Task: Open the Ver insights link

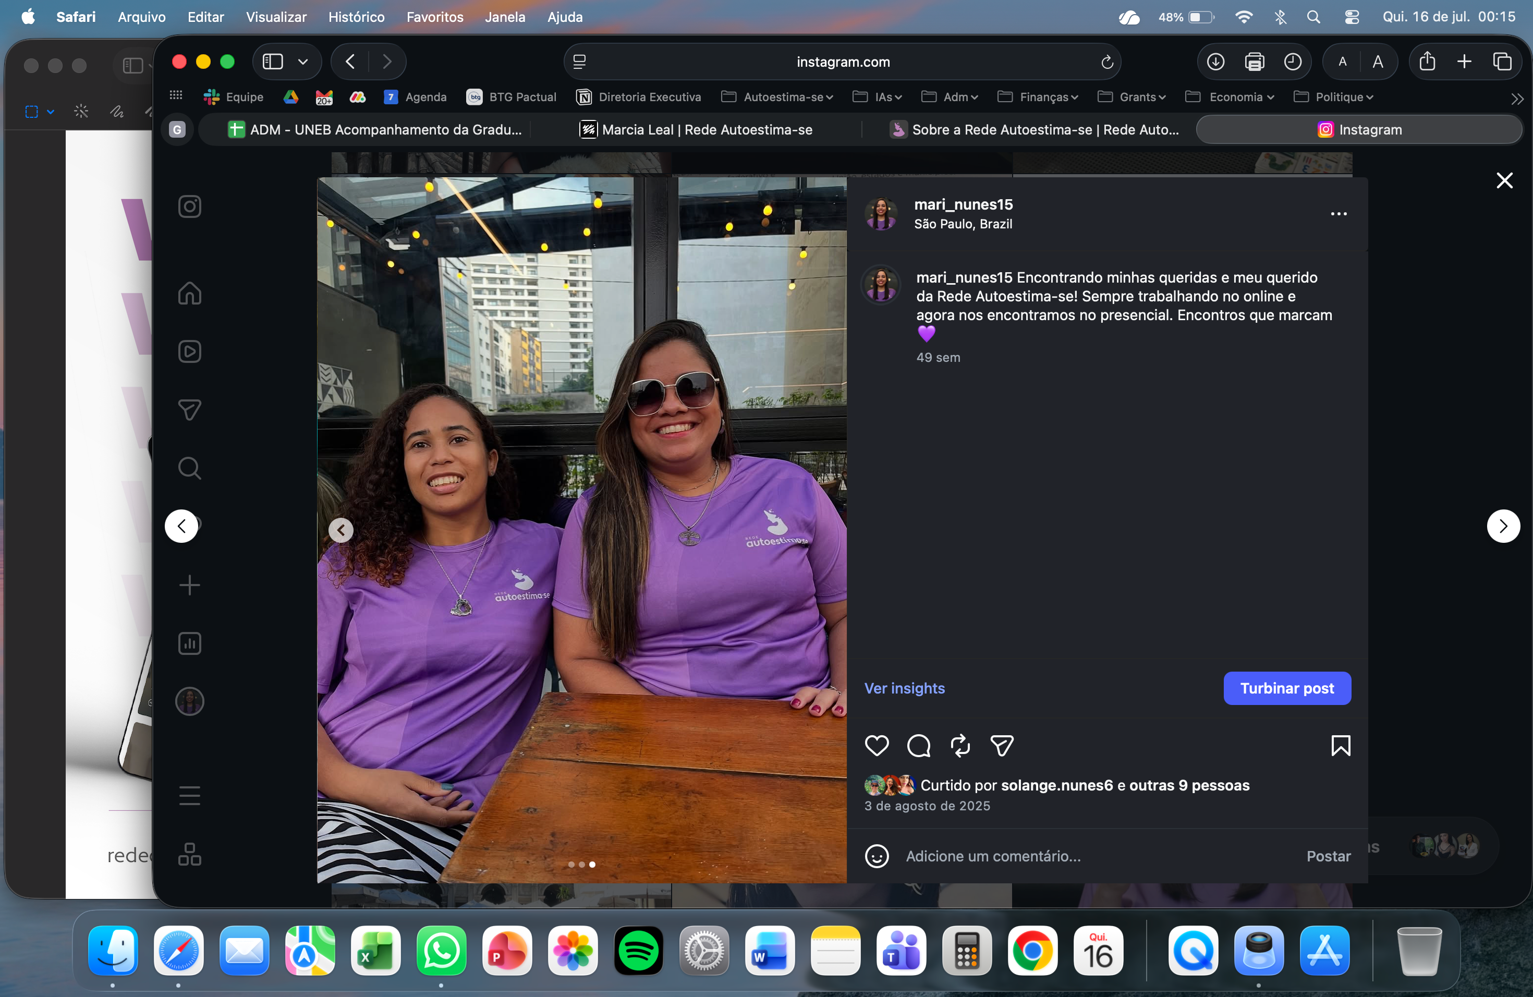Action: (x=904, y=688)
